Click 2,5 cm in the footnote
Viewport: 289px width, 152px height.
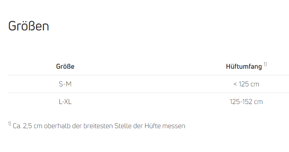point(33,126)
